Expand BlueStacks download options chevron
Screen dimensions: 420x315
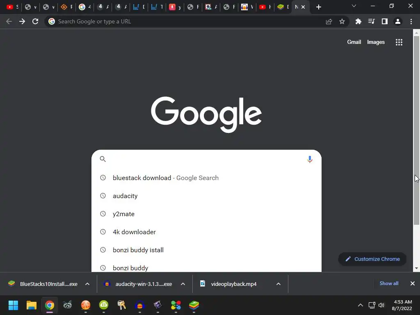[x=87, y=284]
